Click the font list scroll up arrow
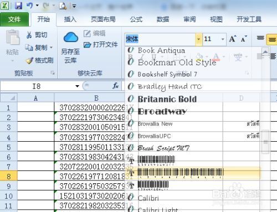The height and width of the screenshot is (212, 277). (265, 52)
